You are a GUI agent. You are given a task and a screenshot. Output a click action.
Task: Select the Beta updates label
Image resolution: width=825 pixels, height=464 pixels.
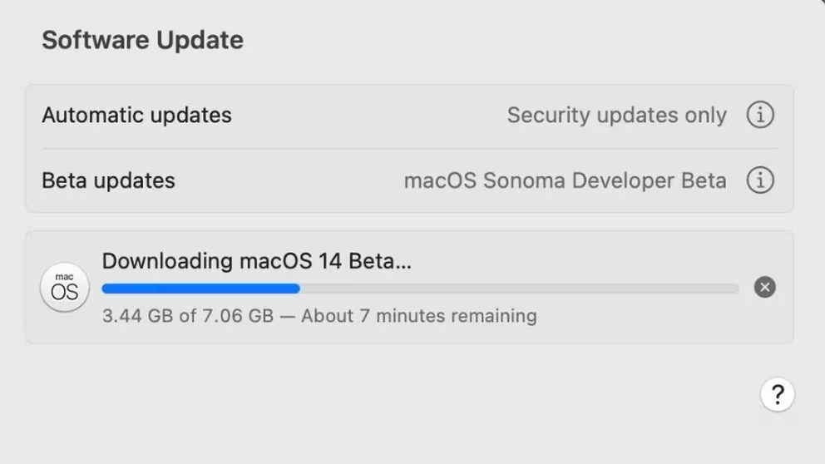coord(108,180)
